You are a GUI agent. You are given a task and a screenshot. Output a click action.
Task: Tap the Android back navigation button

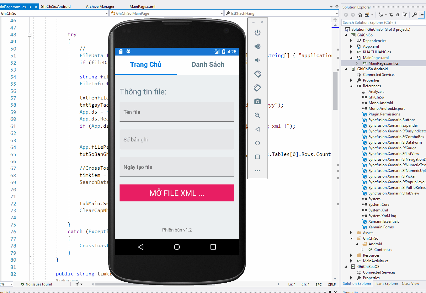click(x=141, y=247)
